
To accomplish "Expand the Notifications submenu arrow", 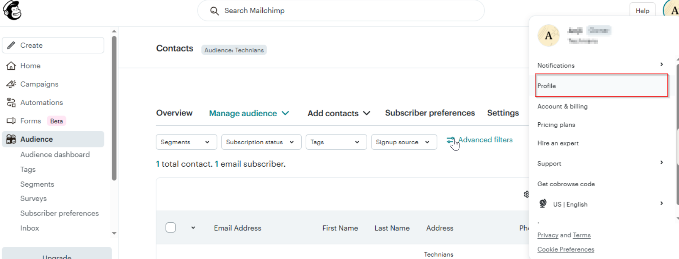I will (661, 65).
